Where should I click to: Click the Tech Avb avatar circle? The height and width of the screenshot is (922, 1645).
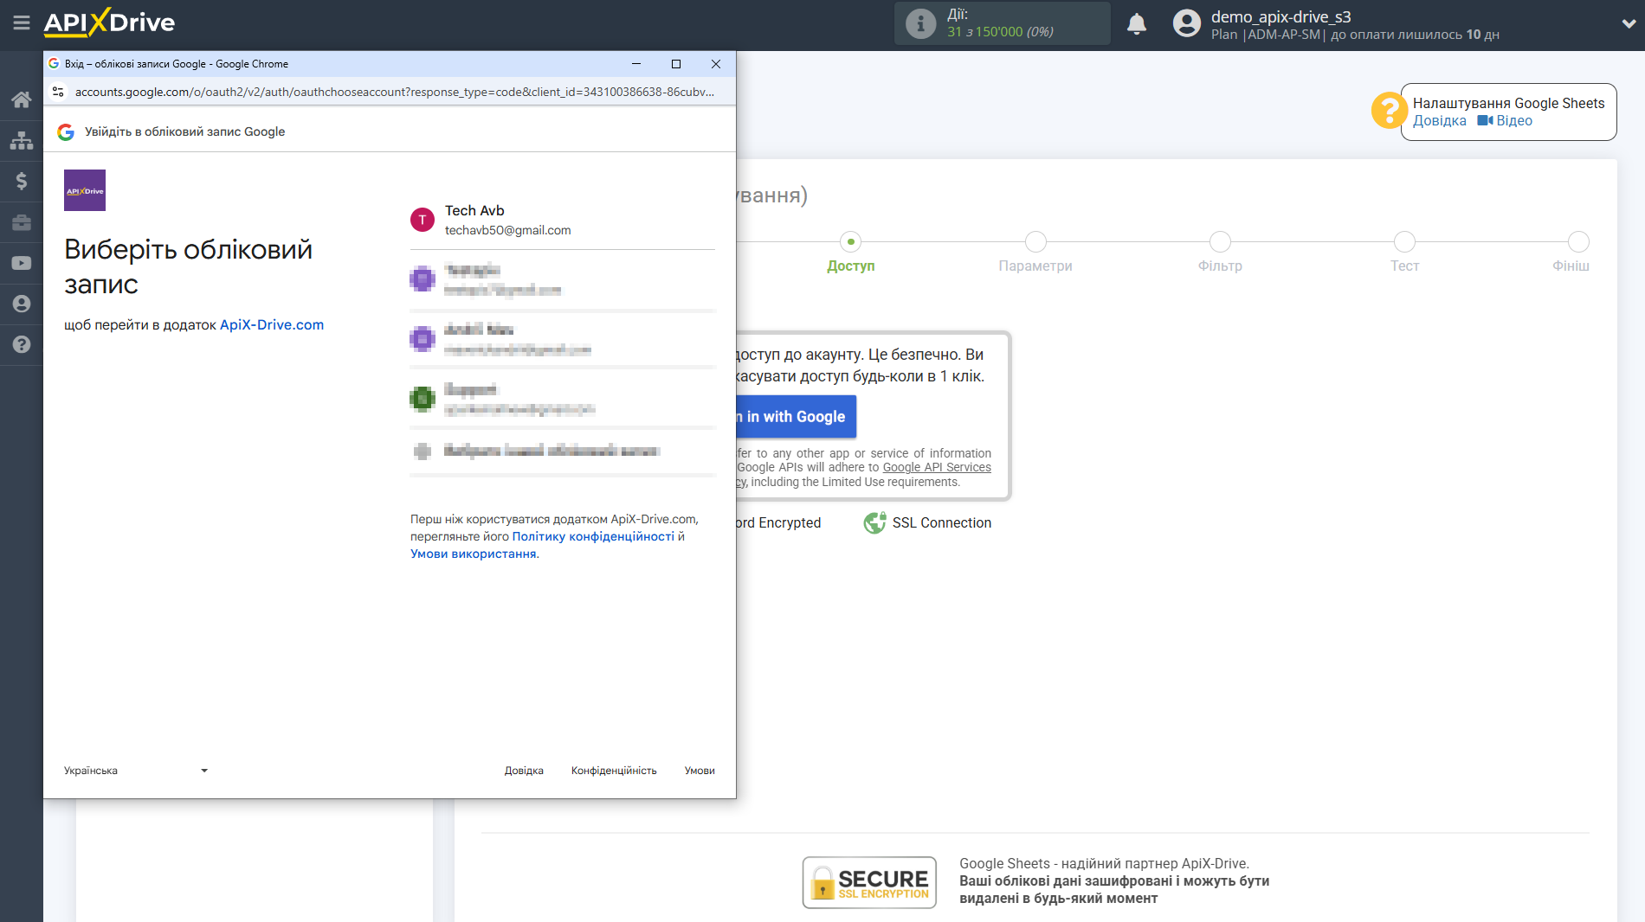pyautogui.click(x=422, y=220)
